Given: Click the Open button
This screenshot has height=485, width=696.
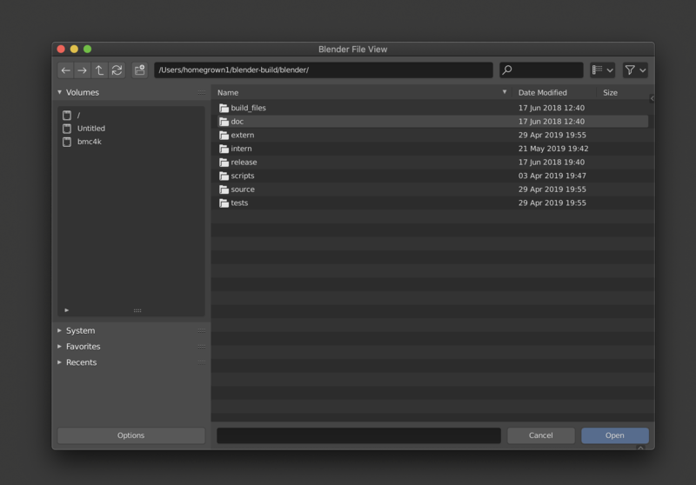Looking at the screenshot, I should (x=615, y=435).
